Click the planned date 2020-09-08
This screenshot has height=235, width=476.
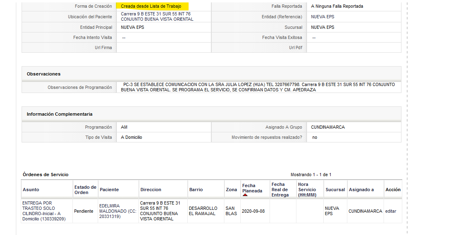[253, 211]
